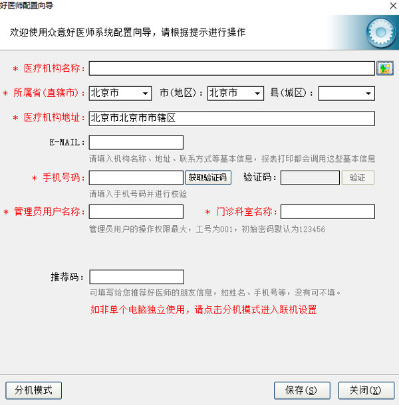Select the 手机号码 input field

click(x=136, y=178)
